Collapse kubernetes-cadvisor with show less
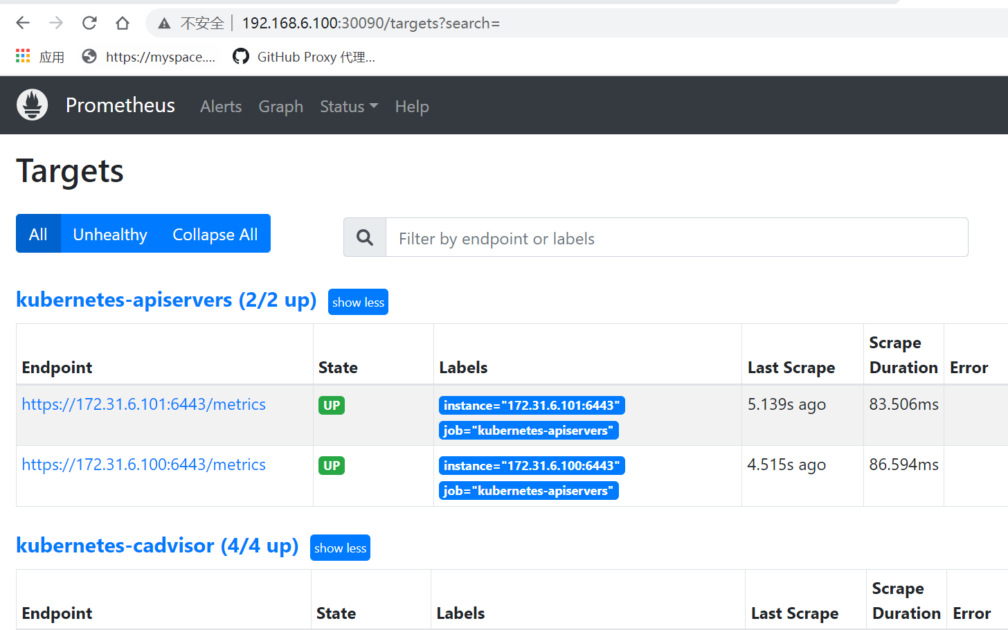Image resolution: width=1008 pixels, height=630 pixels. [340, 548]
